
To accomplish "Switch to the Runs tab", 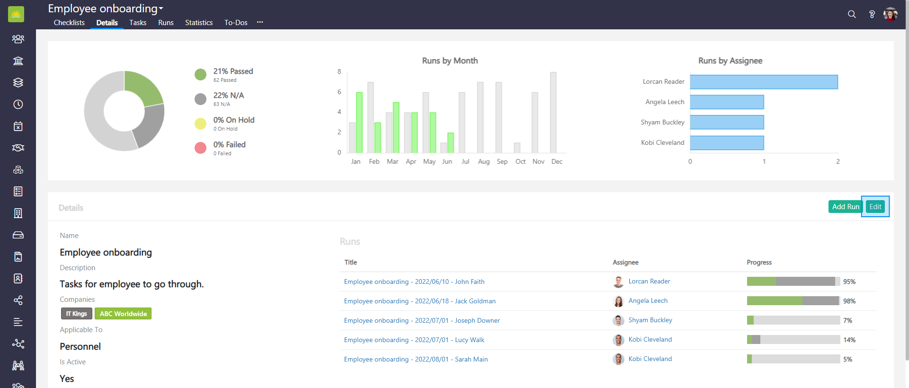I will click(x=166, y=23).
